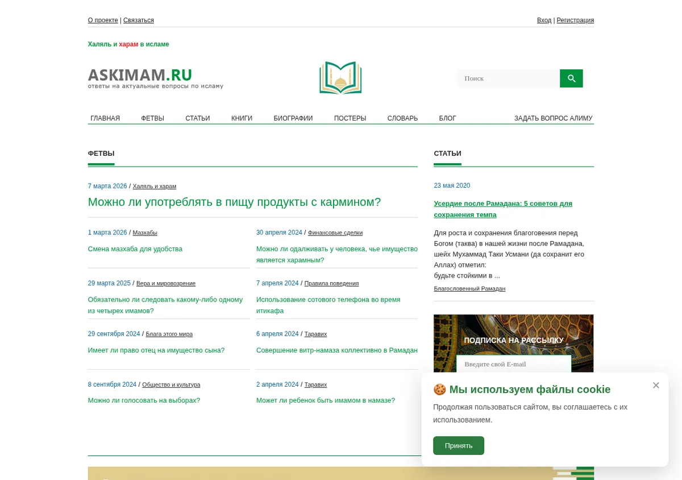Open the Смена мазхаба для удобства fatwa

click(135, 249)
